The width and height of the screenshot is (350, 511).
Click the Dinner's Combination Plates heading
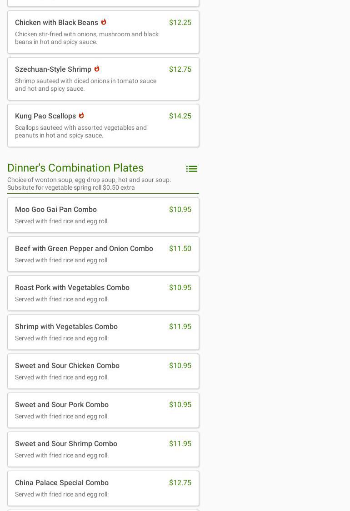(75, 168)
